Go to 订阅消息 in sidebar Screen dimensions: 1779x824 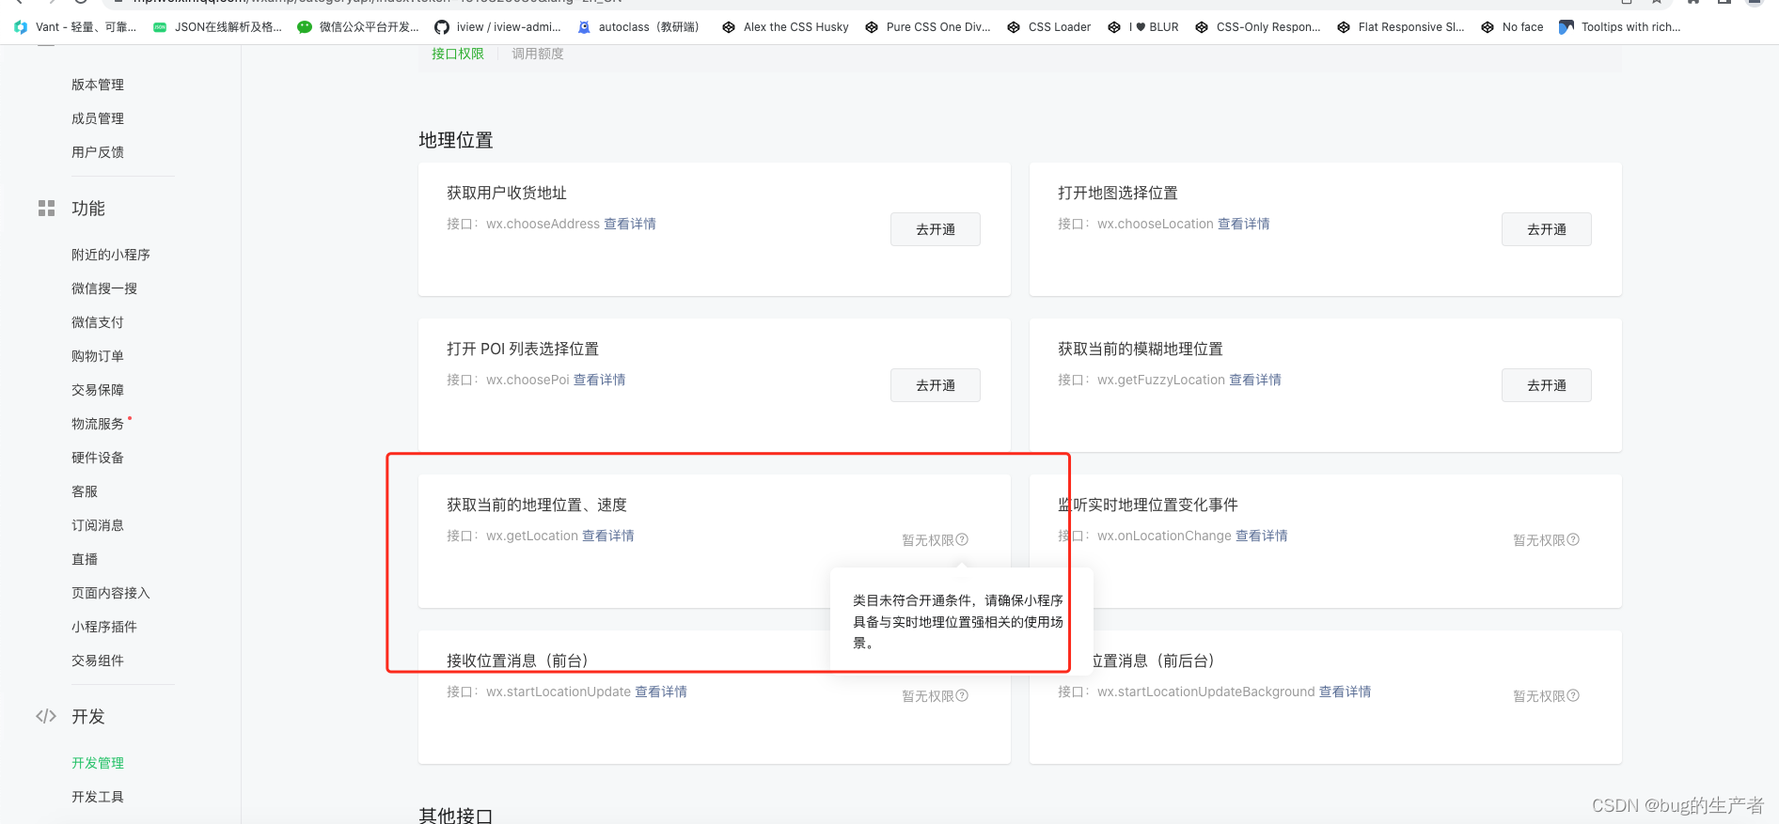click(98, 525)
